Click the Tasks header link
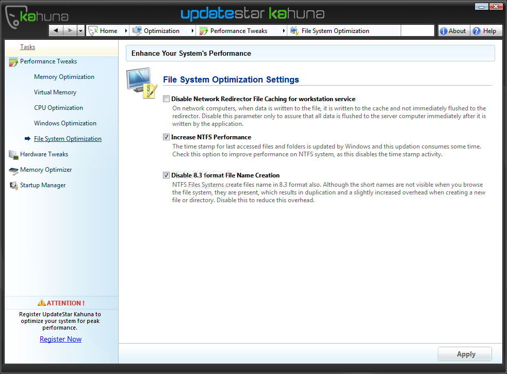 [x=27, y=47]
